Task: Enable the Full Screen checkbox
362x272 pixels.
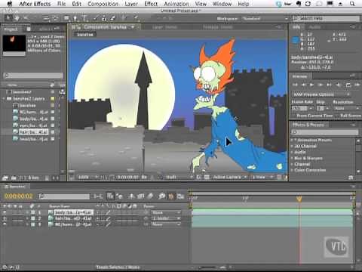Action: (x=337, y=116)
